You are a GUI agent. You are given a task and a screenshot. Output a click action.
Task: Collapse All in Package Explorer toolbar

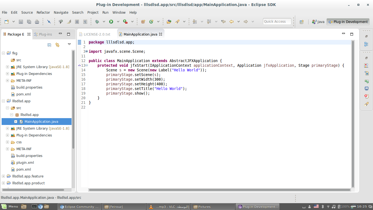[49, 45]
